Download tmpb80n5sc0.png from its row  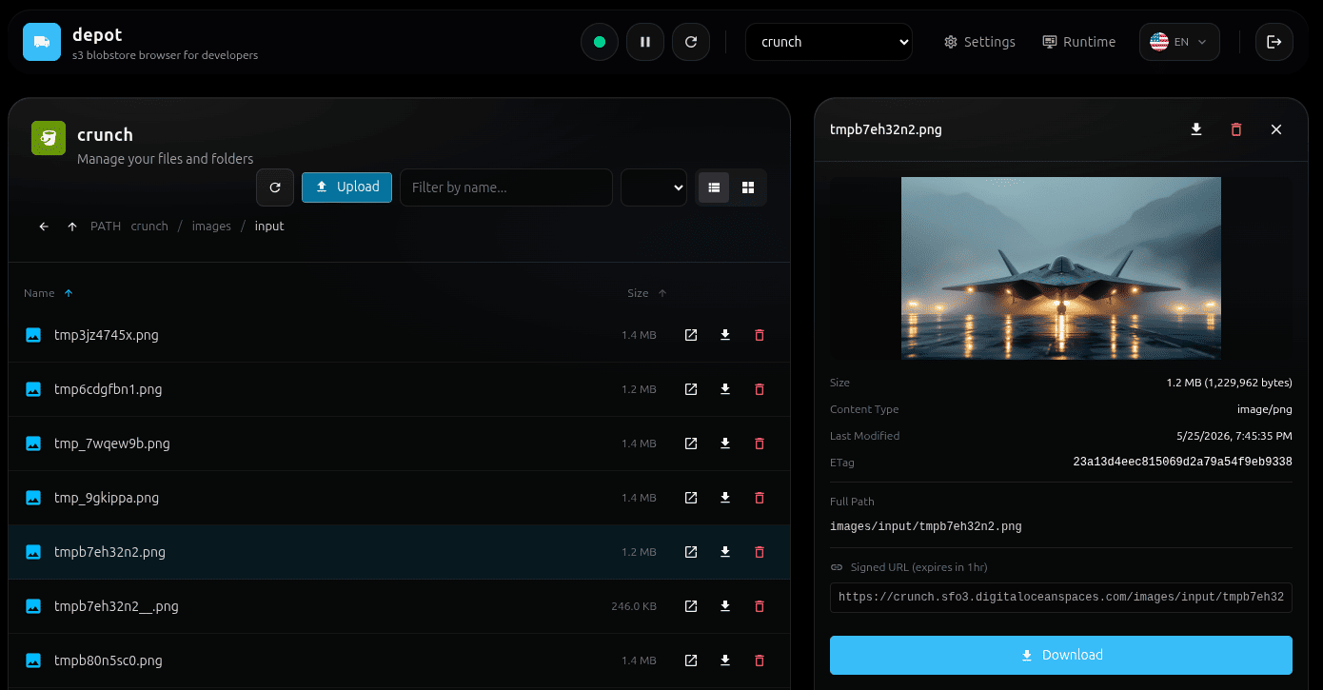pyautogui.click(x=725, y=660)
